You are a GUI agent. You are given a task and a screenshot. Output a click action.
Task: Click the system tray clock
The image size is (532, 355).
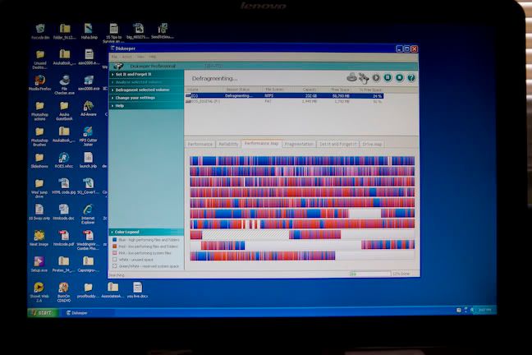point(484,310)
